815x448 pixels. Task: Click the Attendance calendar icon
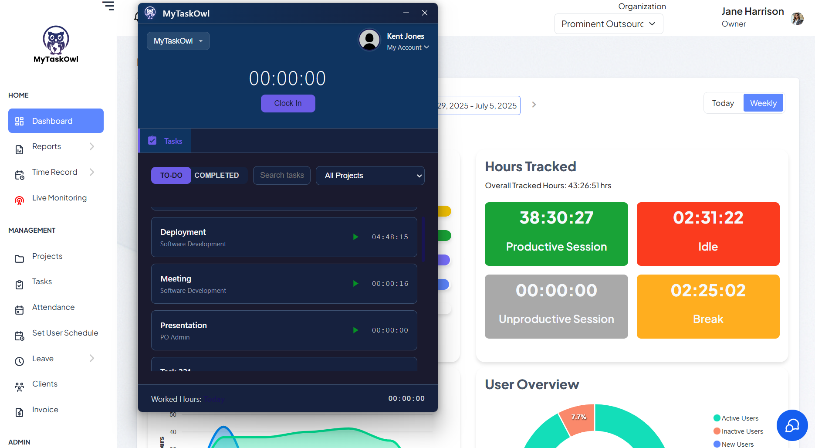click(19, 310)
